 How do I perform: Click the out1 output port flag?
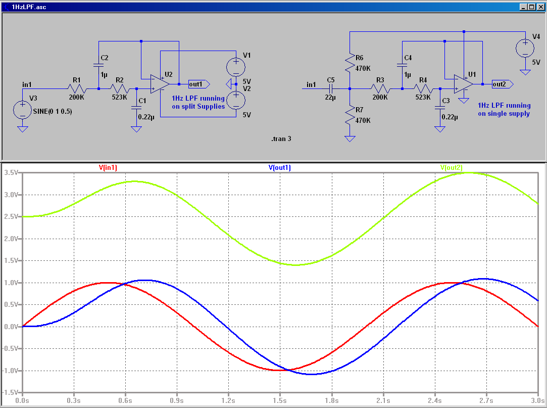pyautogui.click(x=199, y=84)
